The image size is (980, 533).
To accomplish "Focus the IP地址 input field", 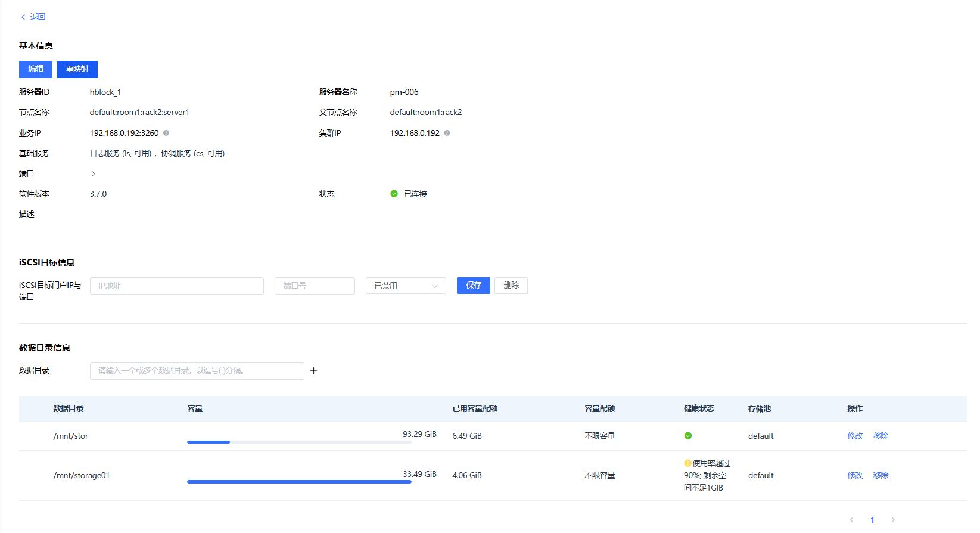I will [x=177, y=286].
